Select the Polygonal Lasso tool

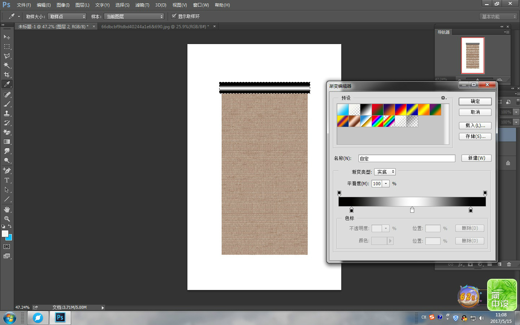tap(7, 56)
